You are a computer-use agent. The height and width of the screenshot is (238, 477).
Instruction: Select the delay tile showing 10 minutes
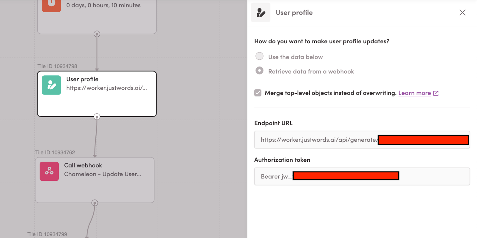tap(97, 16)
